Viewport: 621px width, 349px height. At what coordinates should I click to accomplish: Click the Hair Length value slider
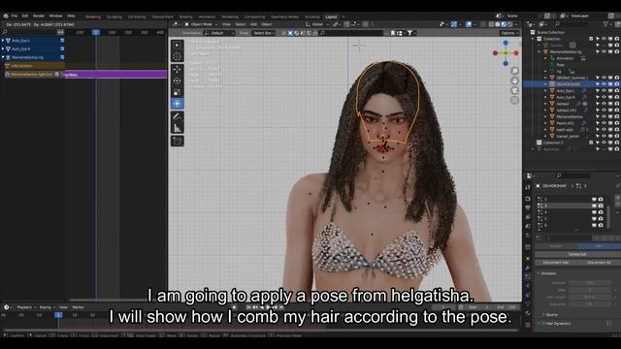590,298
